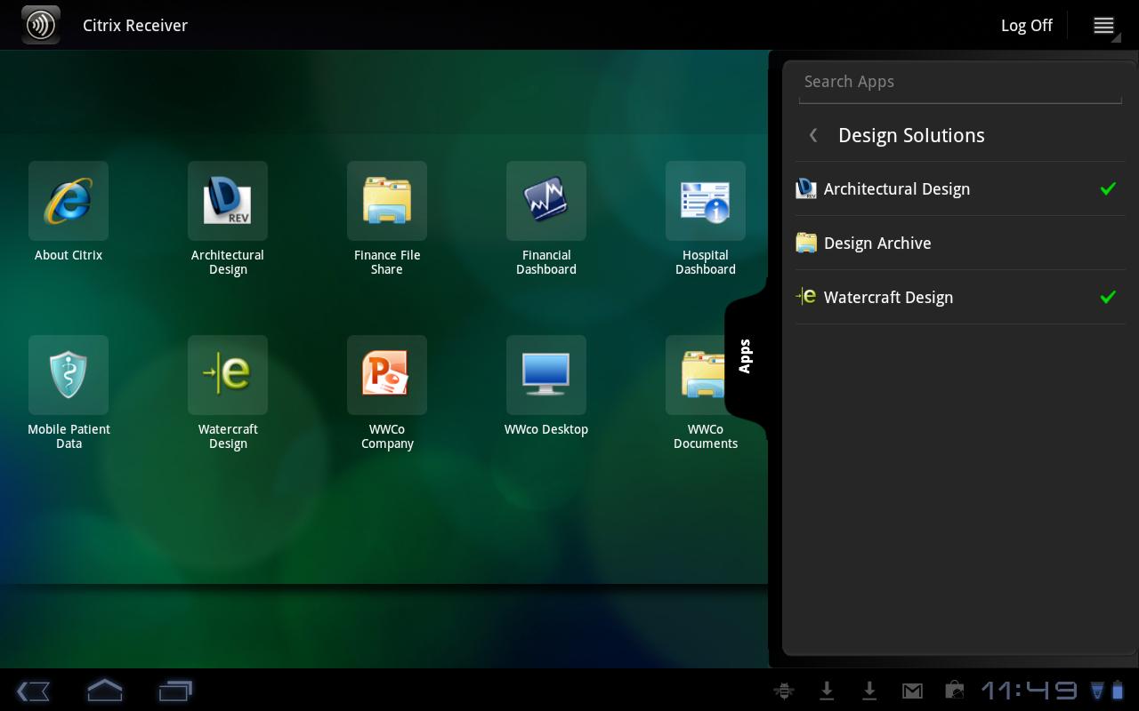Open Watercraft Design from the home grid
The image size is (1139, 711).
point(228,375)
